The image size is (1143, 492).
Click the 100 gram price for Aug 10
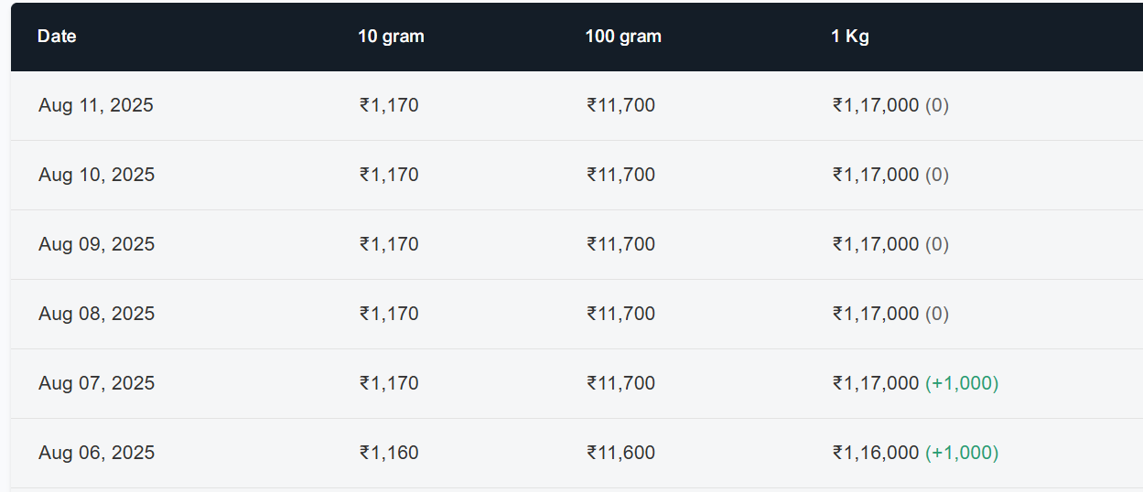pos(620,175)
